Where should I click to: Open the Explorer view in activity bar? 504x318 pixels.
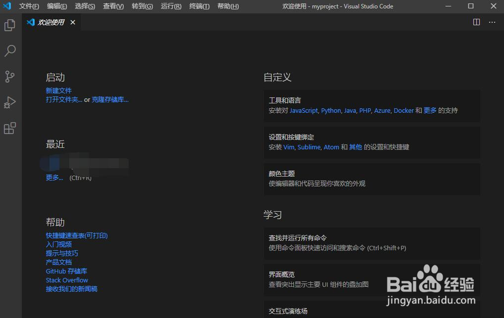[x=10, y=25]
